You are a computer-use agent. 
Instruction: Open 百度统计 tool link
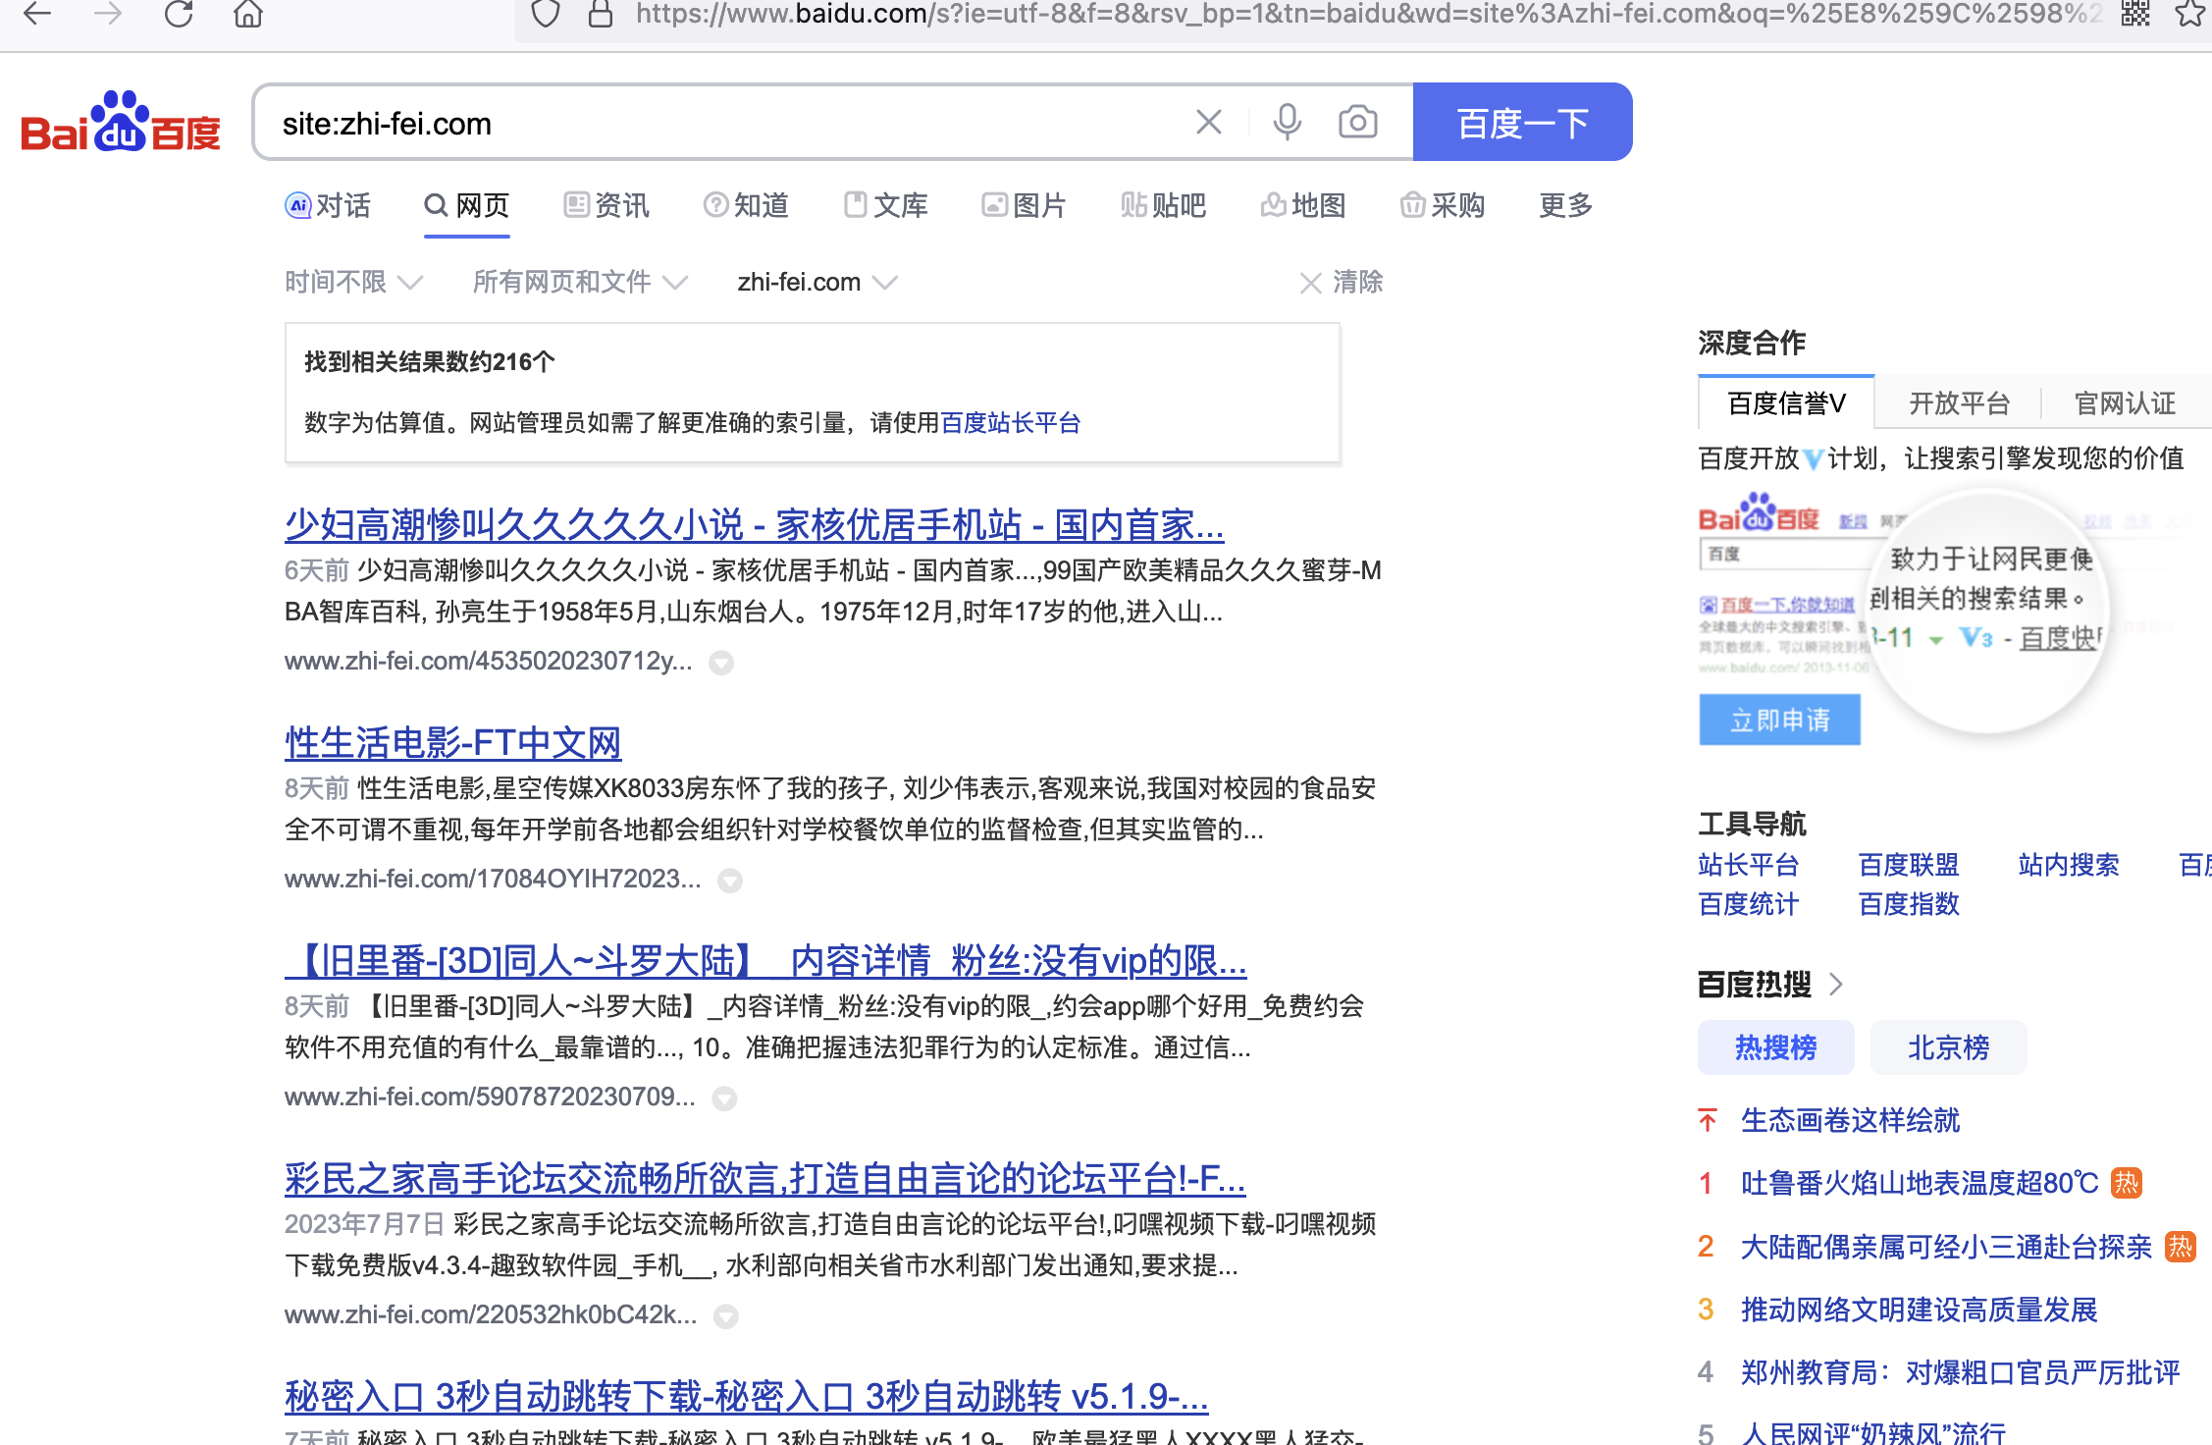(x=1748, y=904)
